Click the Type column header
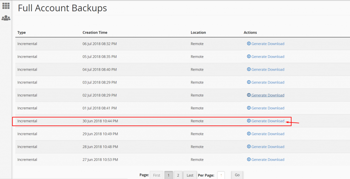Screen dimensions: 350x179 pyautogui.click(x=22, y=33)
